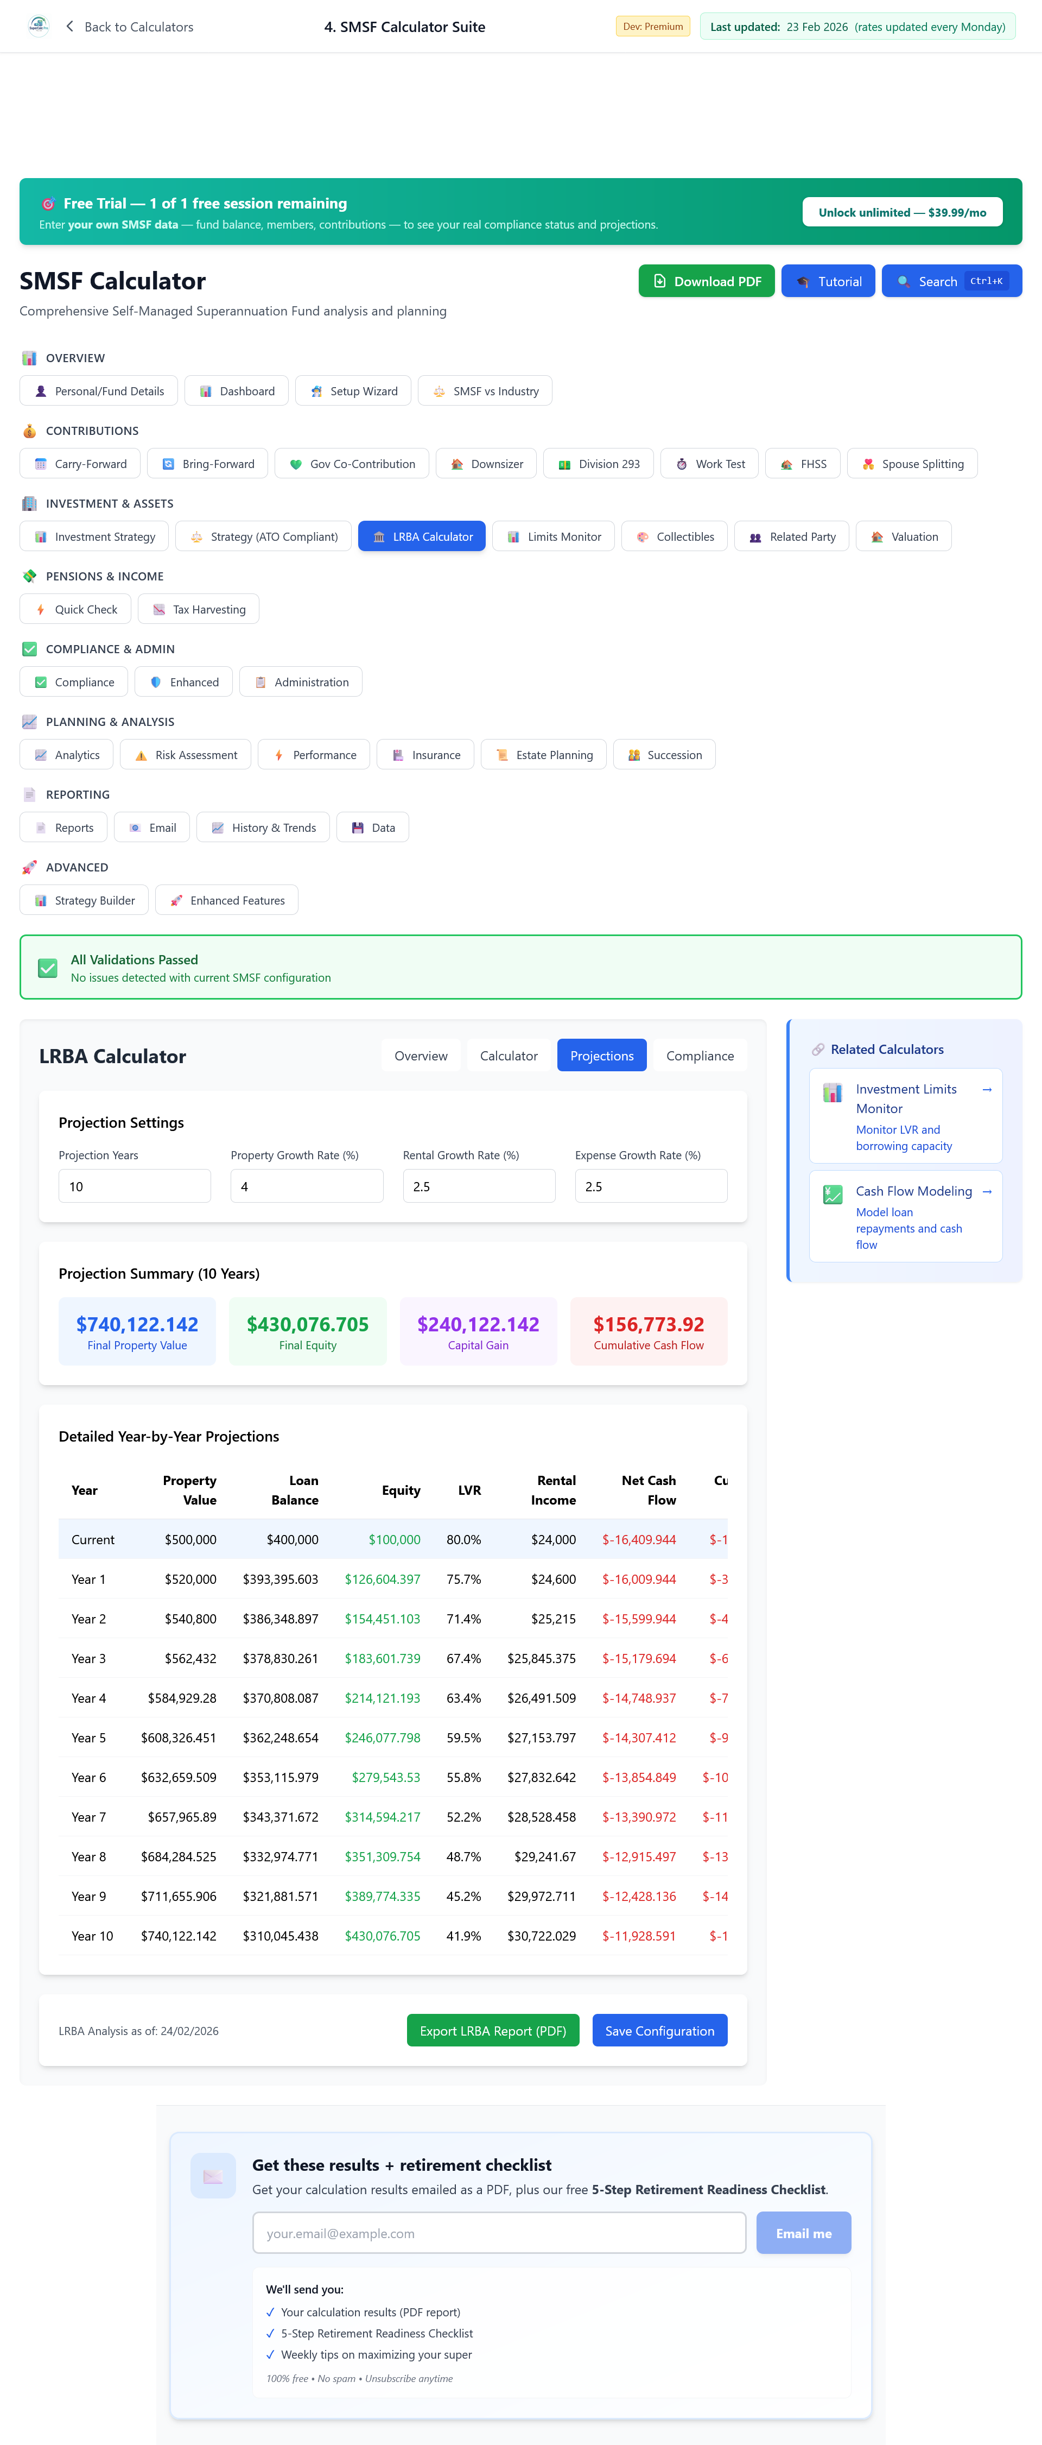Click Save Configuration button
Viewport: 1042px width, 2445px height.
coord(659,2030)
